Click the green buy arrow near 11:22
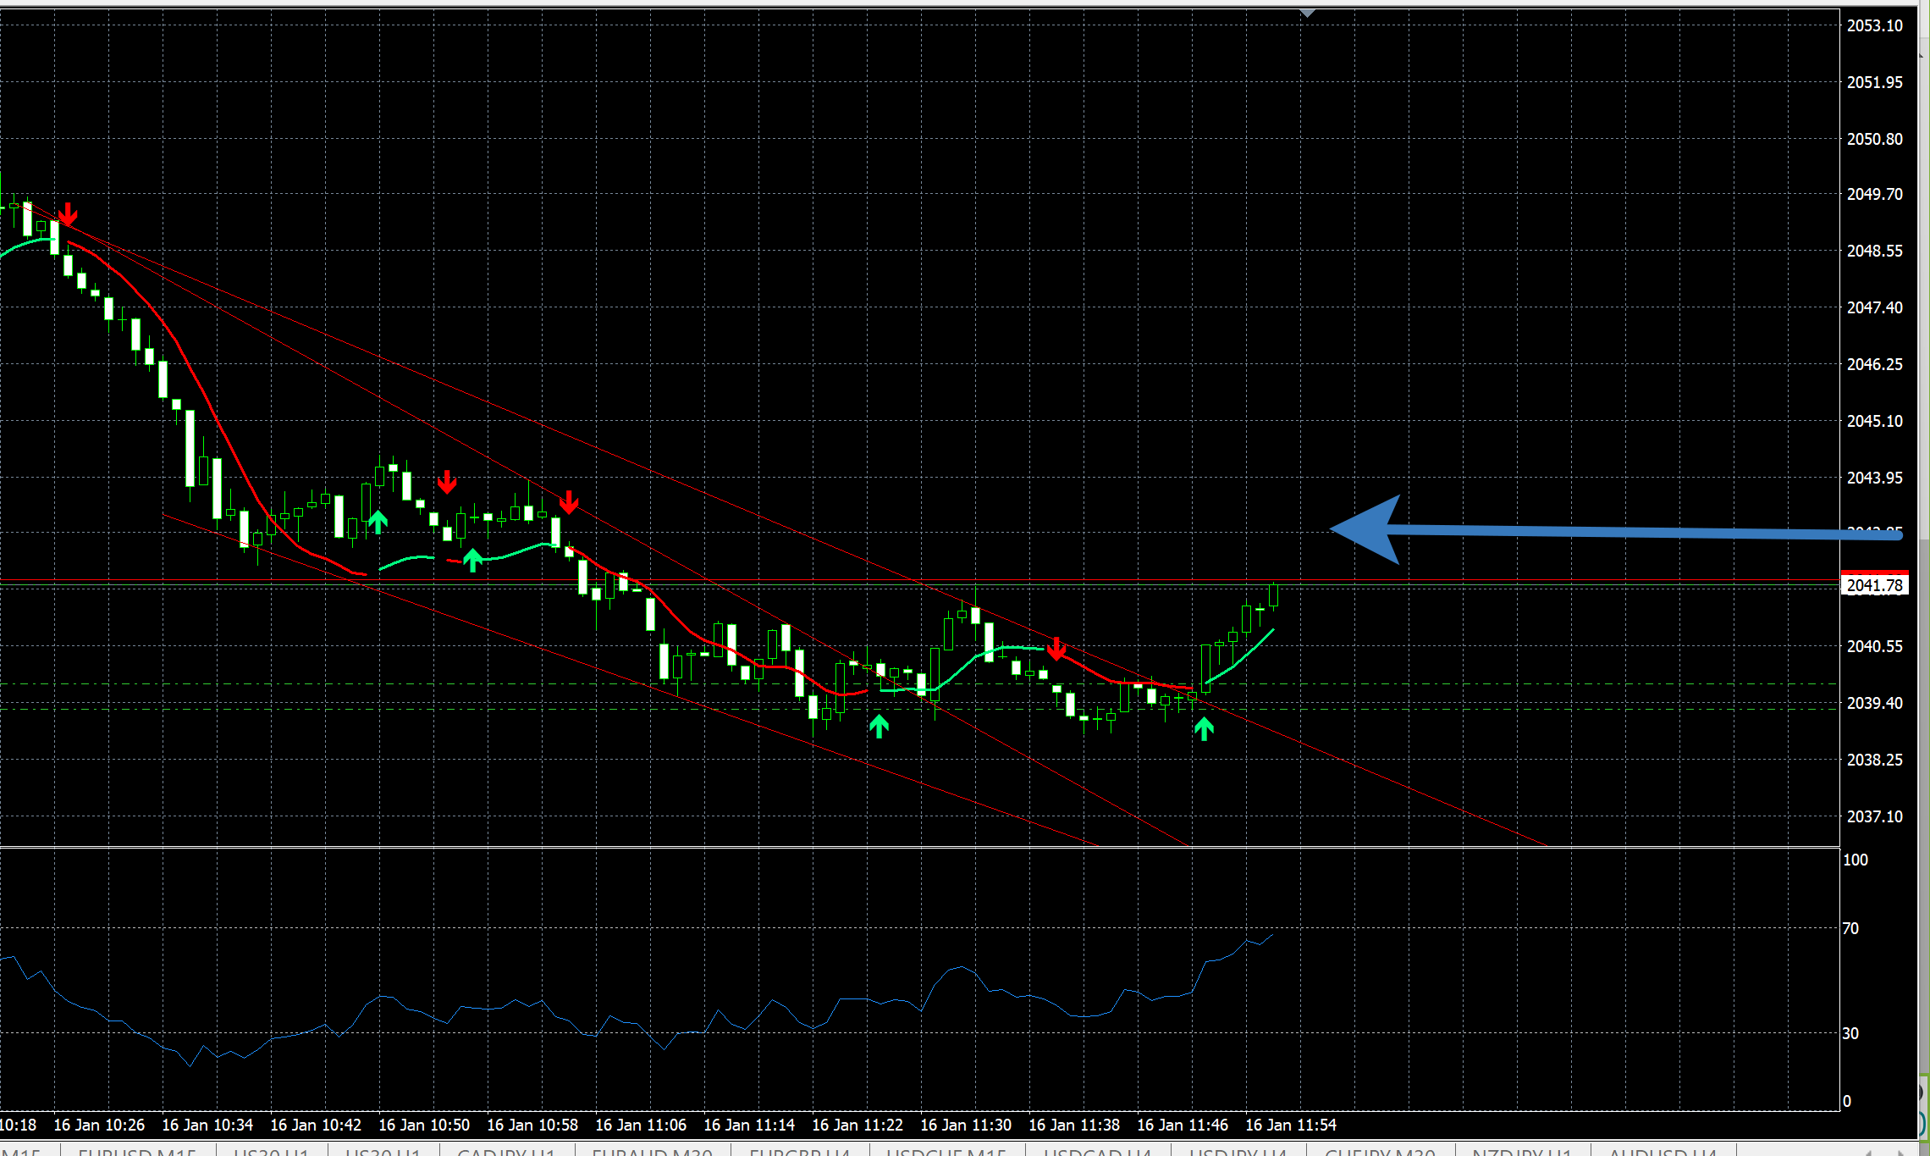The height and width of the screenshot is (1156, 1930). (879, 726)
